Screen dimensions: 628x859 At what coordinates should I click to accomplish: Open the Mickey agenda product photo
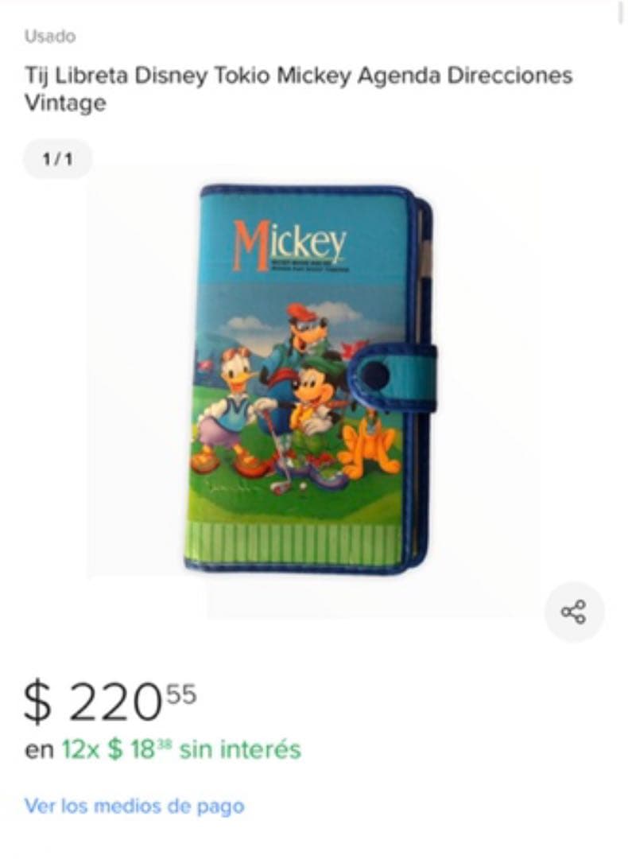tap(311, 379)
